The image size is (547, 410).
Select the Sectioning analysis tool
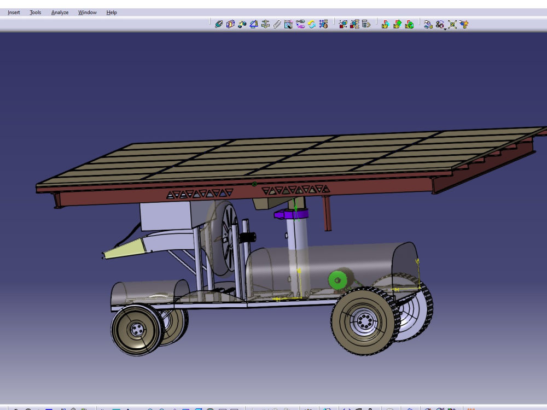[439, 24]
